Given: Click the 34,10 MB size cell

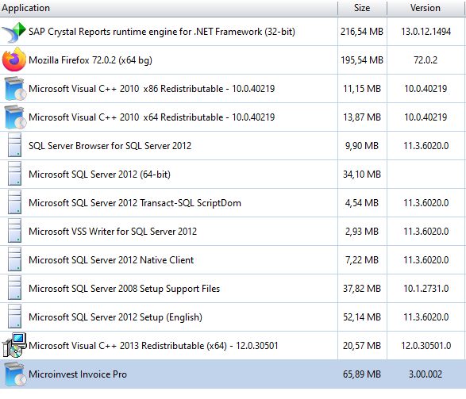Looking at the screenshot, I should [362, 175].
